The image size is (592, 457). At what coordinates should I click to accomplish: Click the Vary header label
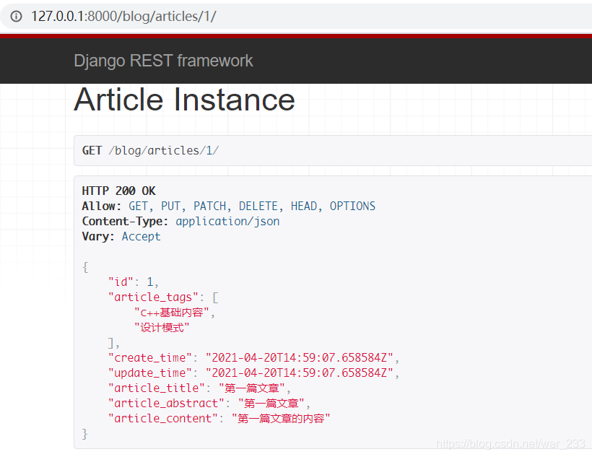[x=98, y=236]
